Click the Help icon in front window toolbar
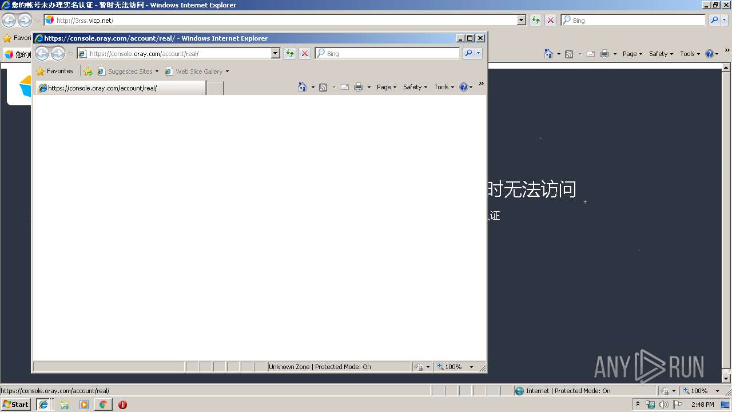 pos(463,87)
